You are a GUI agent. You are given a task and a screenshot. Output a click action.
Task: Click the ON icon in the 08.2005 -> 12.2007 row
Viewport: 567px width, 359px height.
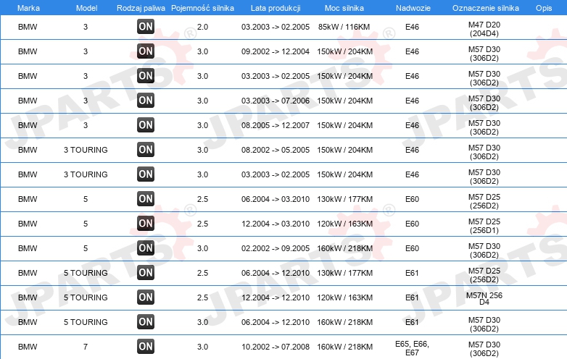click(x=146, y=125)
